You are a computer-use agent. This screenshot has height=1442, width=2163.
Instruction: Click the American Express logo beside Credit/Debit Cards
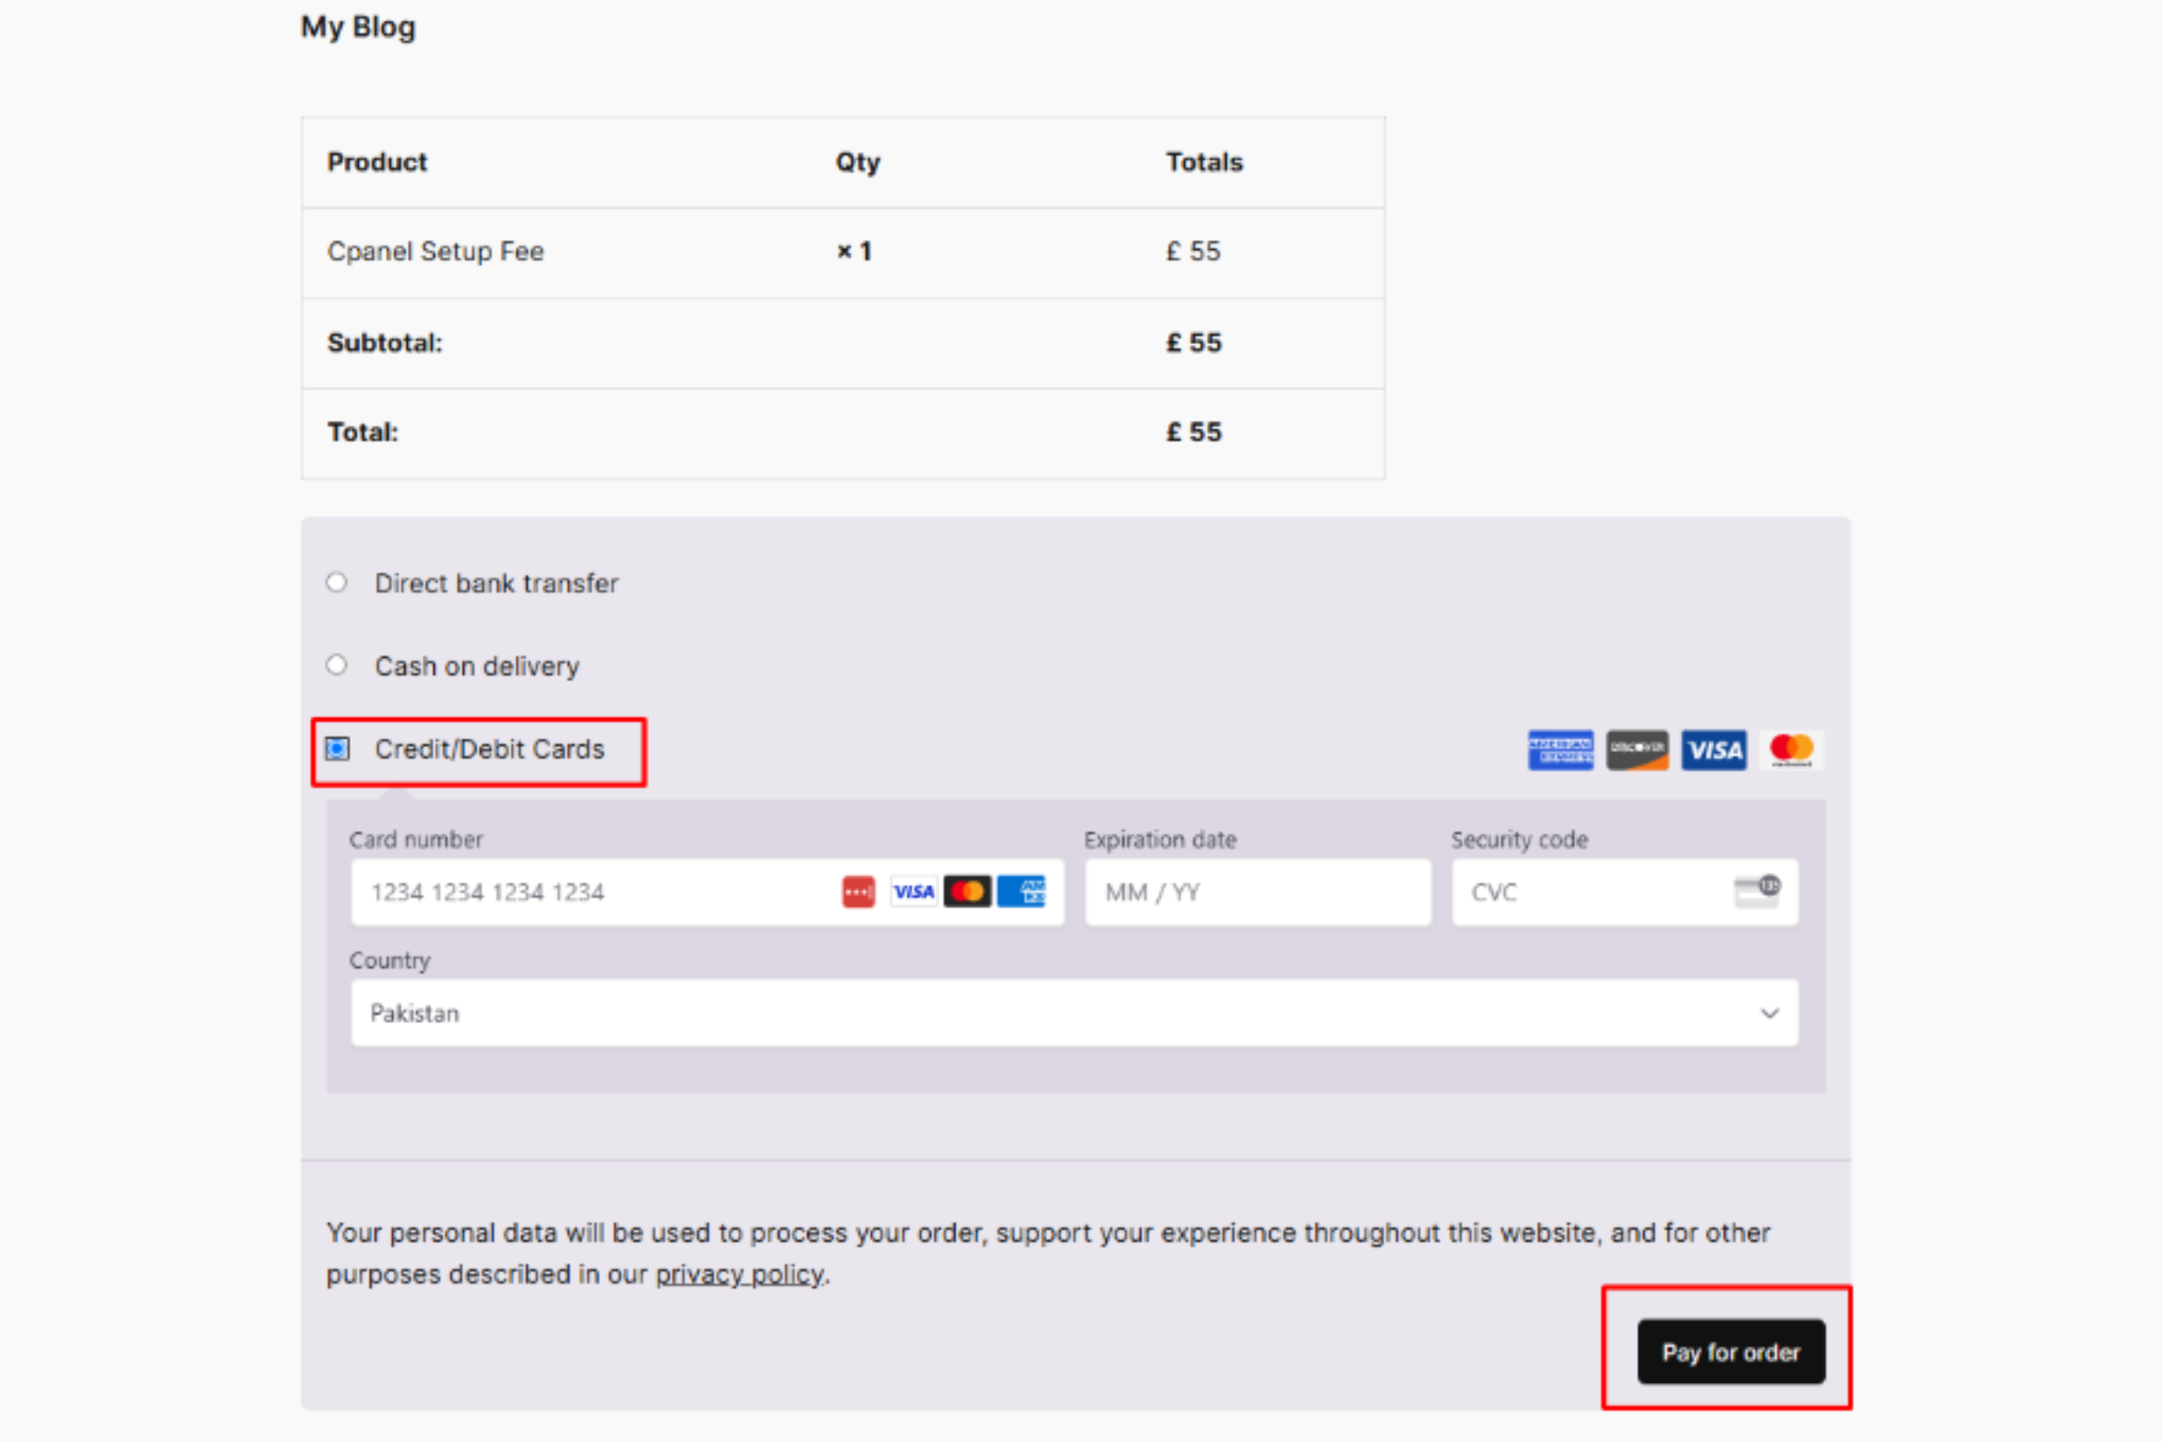1560,749
